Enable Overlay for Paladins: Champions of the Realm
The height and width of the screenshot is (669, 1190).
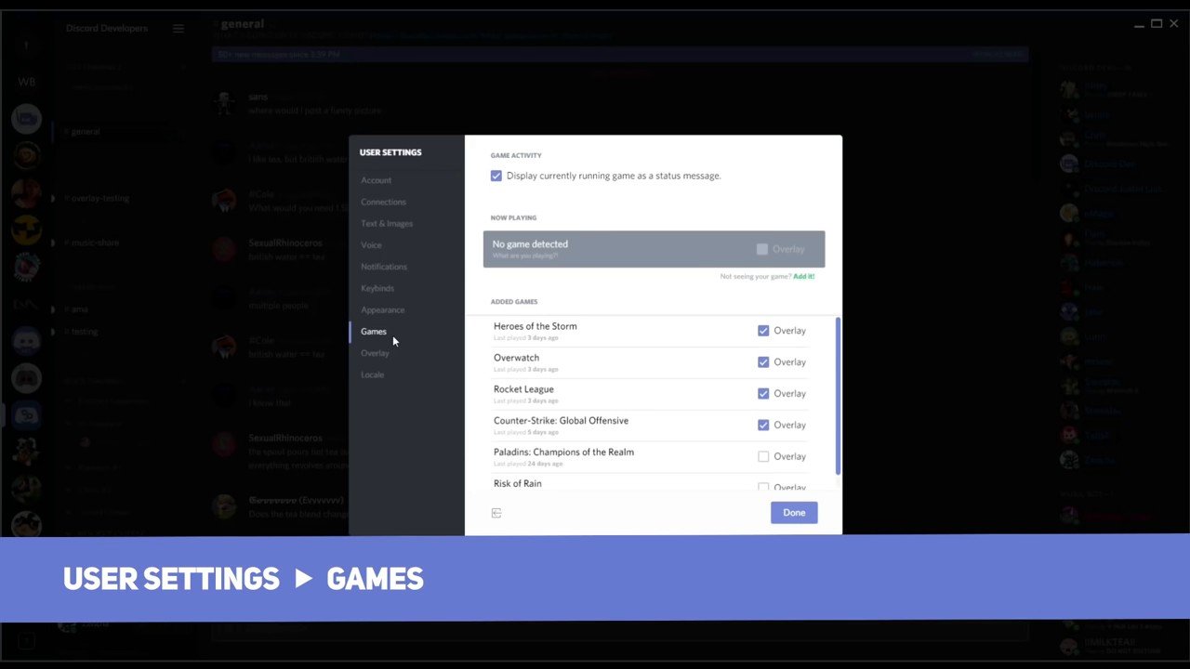(763, 457)
